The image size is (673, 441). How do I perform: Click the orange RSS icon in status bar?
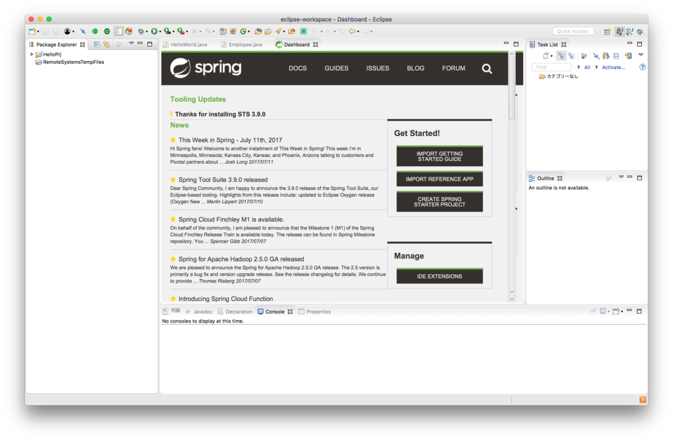pyautogui.click(x=643, y=400)
